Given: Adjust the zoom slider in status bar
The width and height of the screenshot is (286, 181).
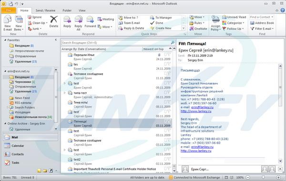Looking at the screenshot, I should (x=263, y=177).
